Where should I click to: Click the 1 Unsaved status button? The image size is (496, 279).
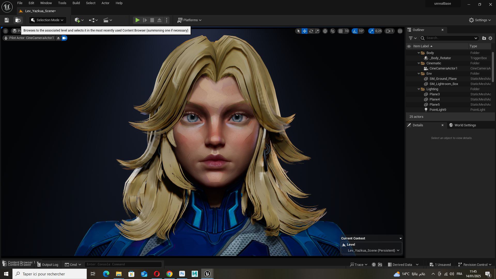click(440, 265)
